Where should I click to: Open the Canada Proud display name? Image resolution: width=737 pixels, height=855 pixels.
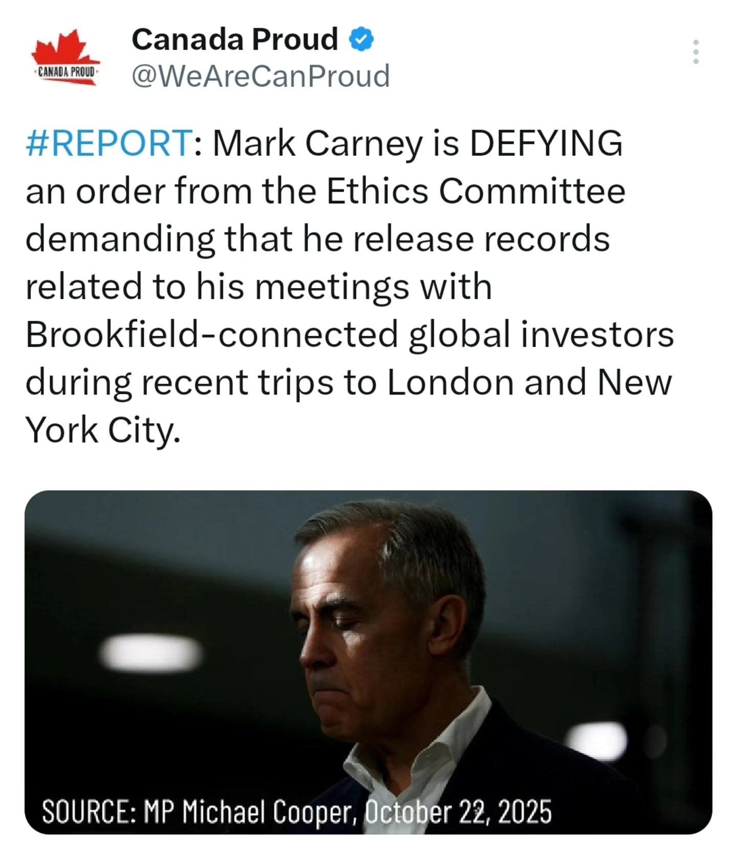pos(234,39)
